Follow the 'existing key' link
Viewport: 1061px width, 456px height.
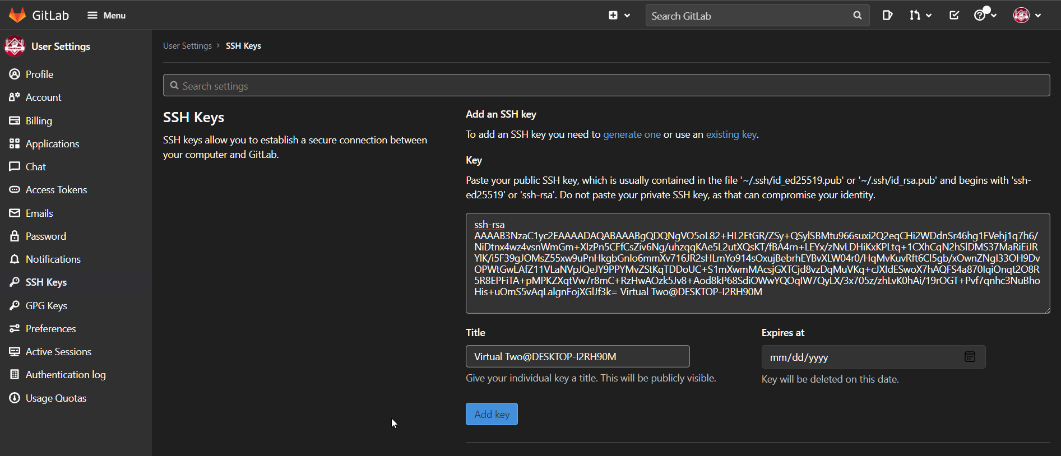(731, 134)
